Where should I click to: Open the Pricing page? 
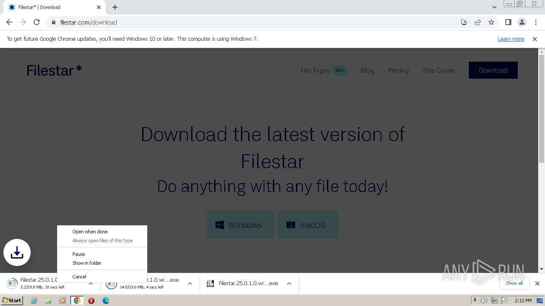pyautogui.click(x=399, y=71)
